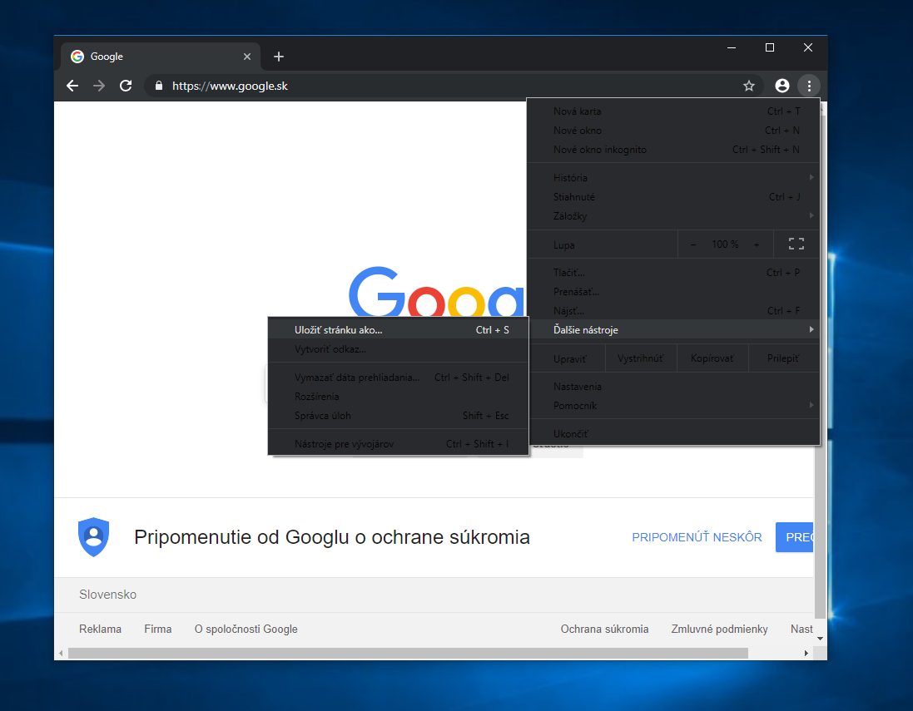Screen dimensions: 913x711
Task: Open the user profile avatar icon
Action: [x=782, y=86]
